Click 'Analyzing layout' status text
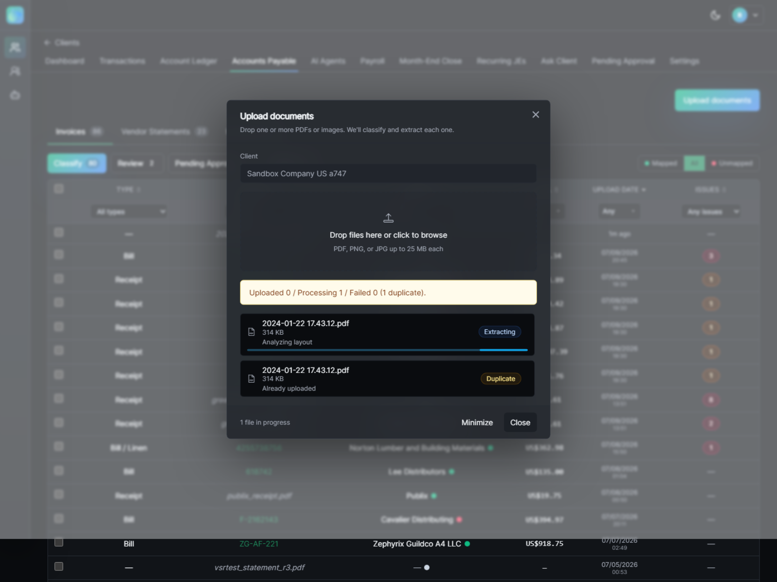The image size is (777, 582). coord(287,342)
